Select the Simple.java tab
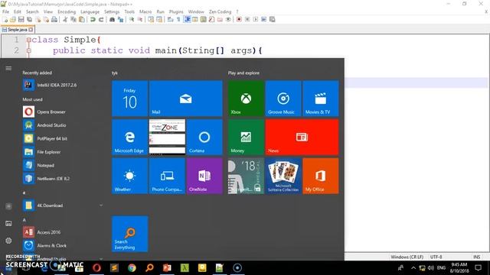Viewport: 490px width, 275px height. pyautogui.click(x=16, y=30)
